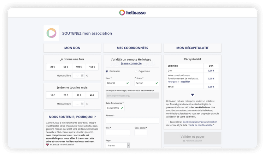Focus the Ville input field

(x=118, y=133)
